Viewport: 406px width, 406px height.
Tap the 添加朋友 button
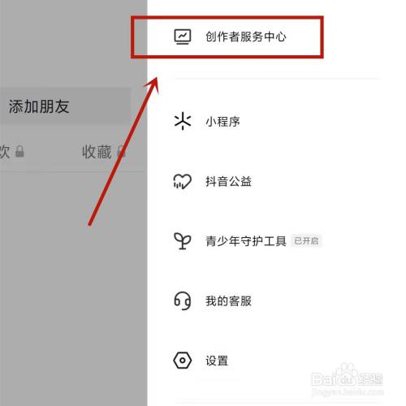65,106
